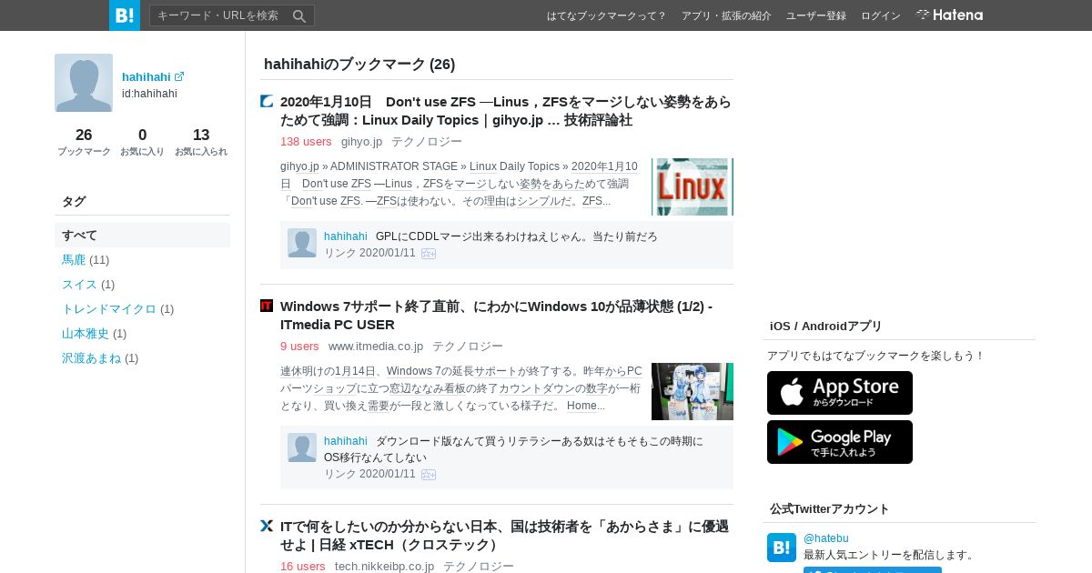Click テクノロジー category on Windows 7 entry
This screenshot has height=573, width=1092.
[468, 347]
